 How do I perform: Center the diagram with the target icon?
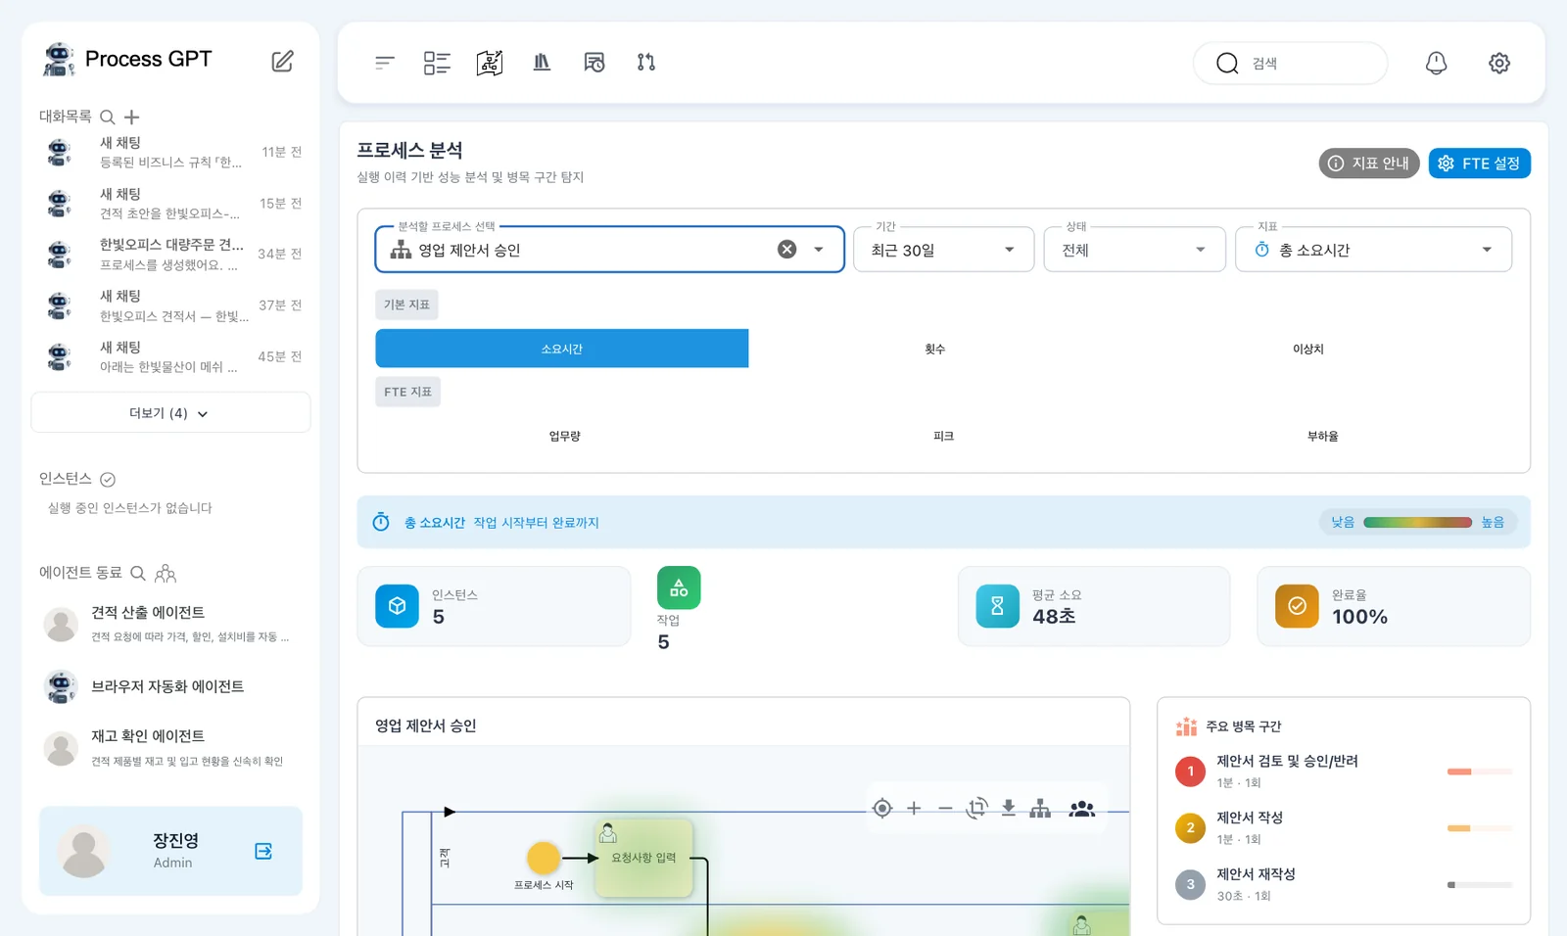pos(882,809)
